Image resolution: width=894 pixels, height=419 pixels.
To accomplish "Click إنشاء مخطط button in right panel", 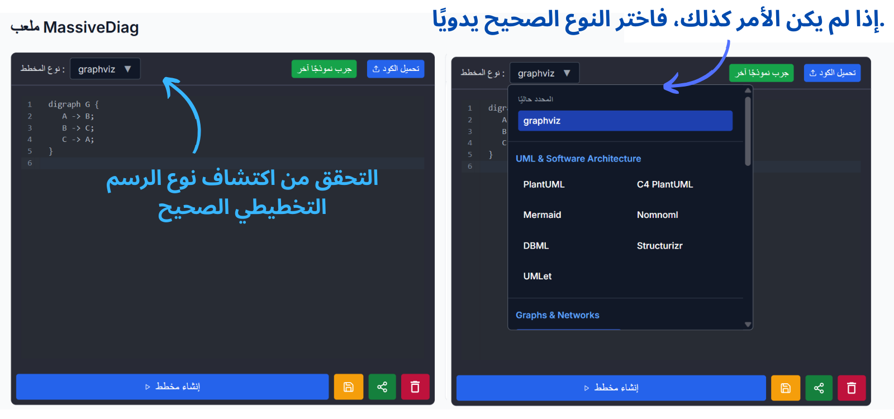I will coord(611,388).
